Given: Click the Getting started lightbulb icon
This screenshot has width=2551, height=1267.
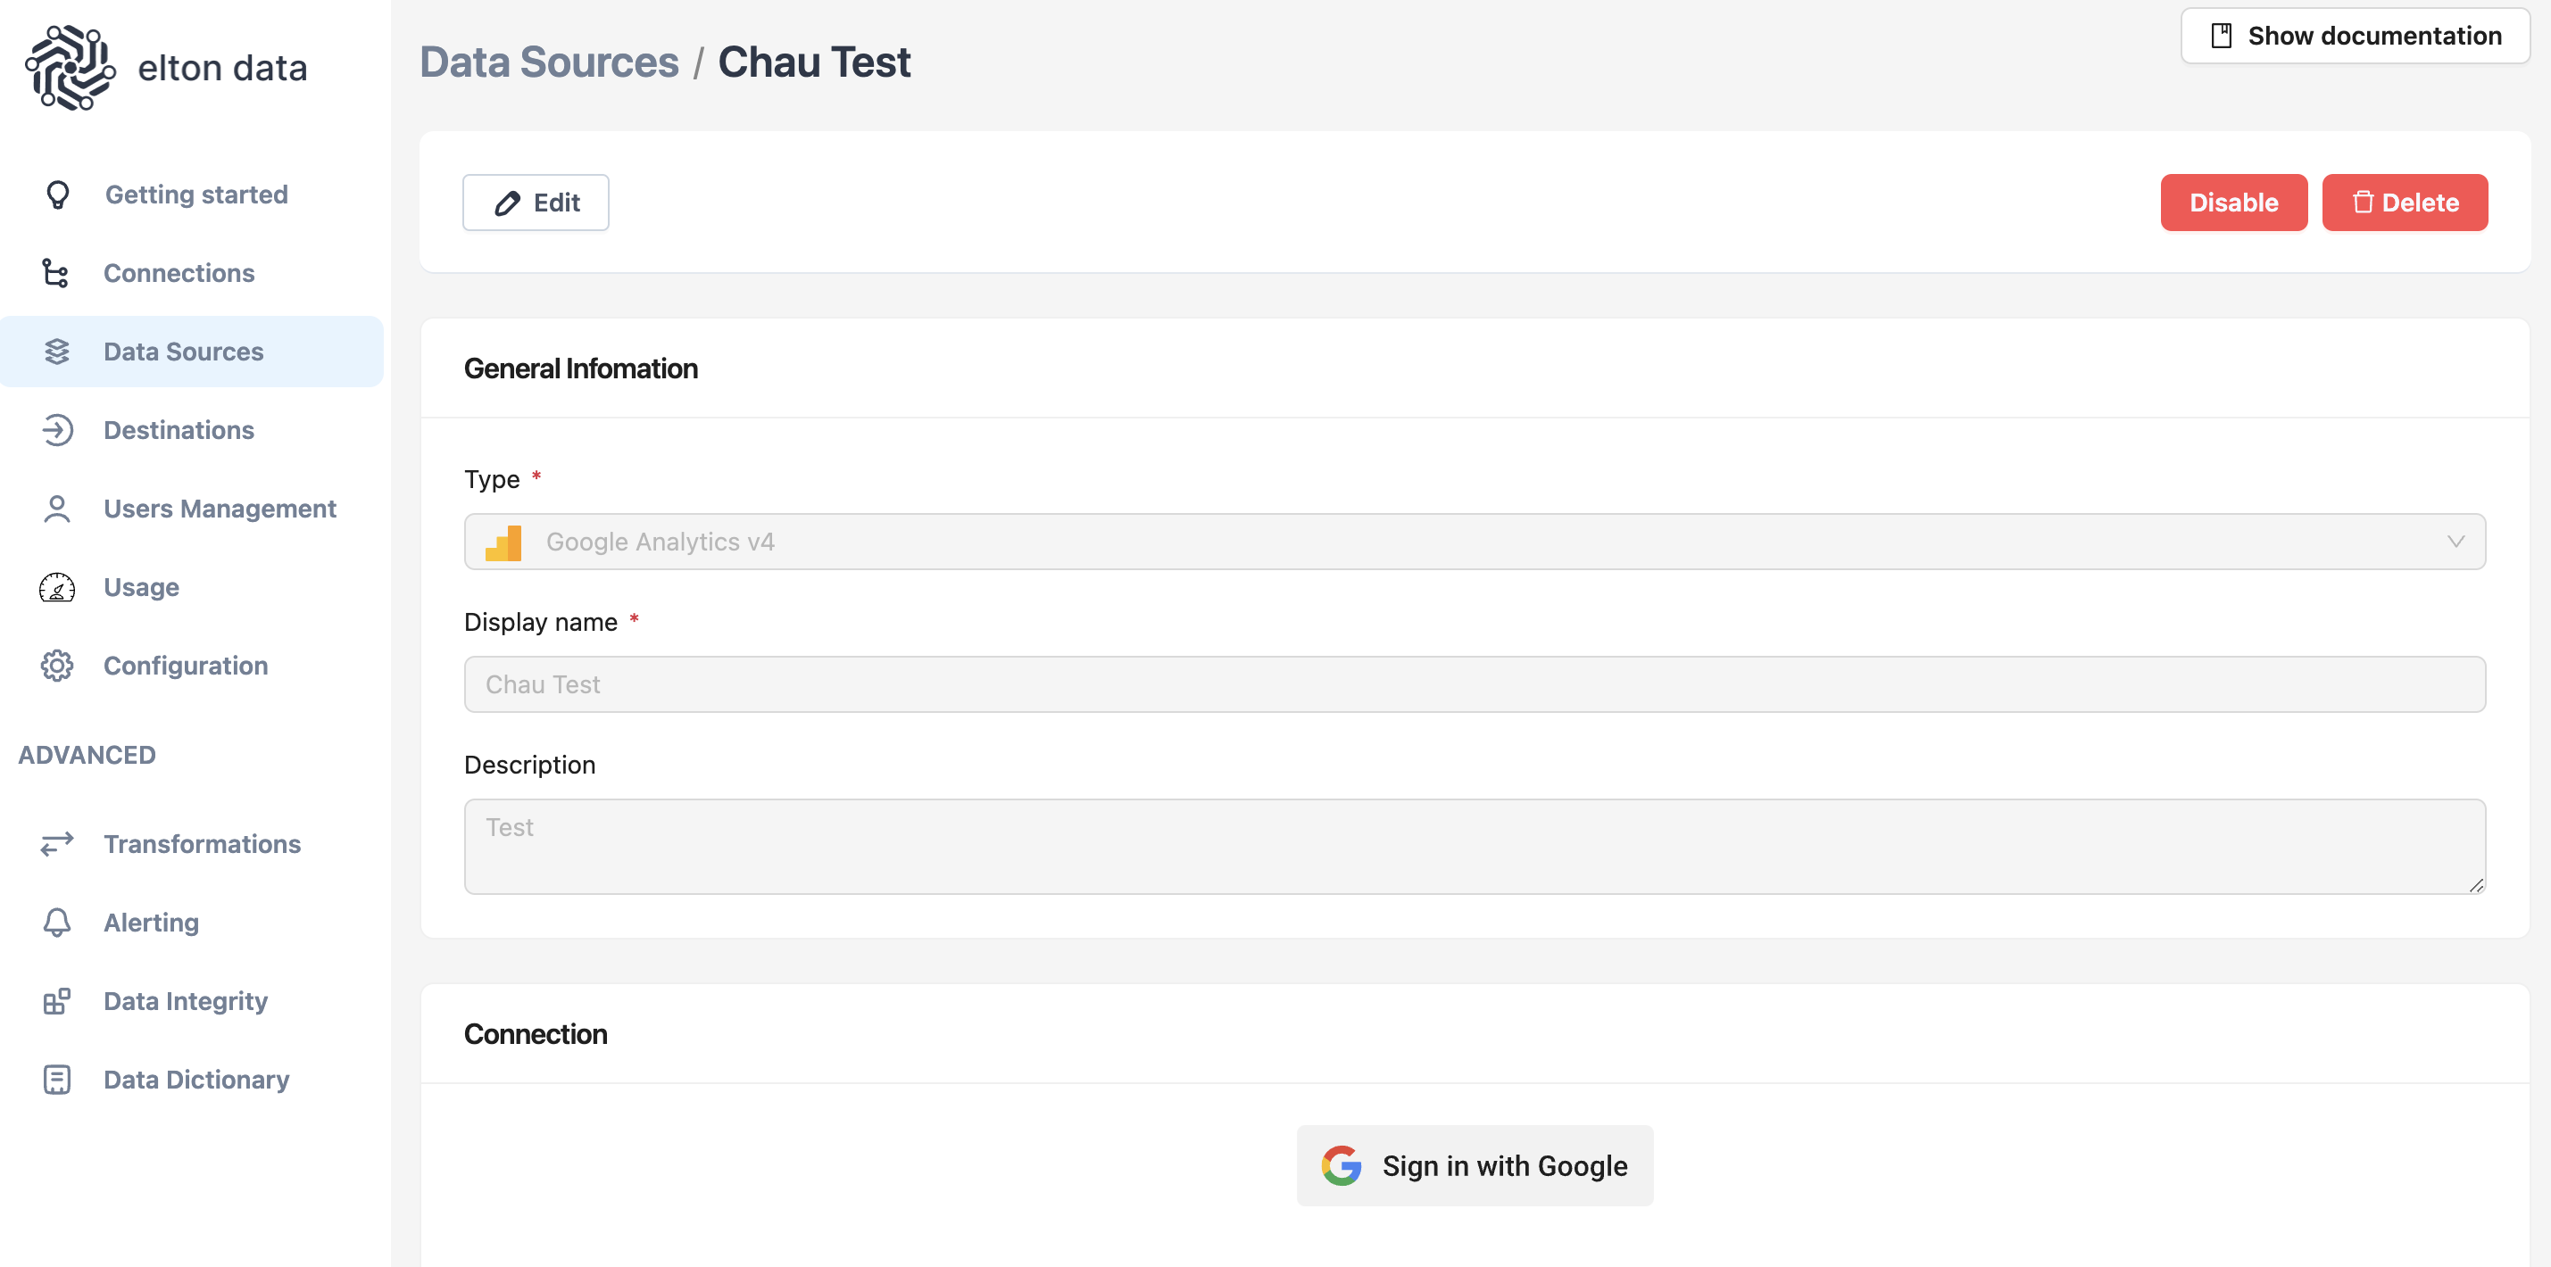Looking at the screenshot, I should pyautogui.click(x=57, y=195).
